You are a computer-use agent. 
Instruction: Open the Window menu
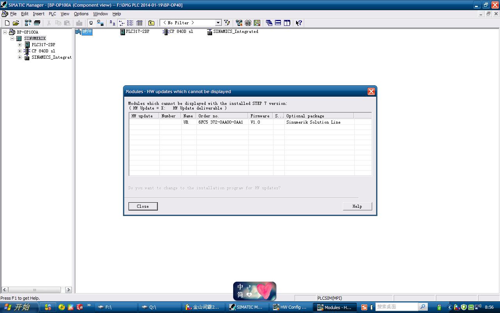100,14
